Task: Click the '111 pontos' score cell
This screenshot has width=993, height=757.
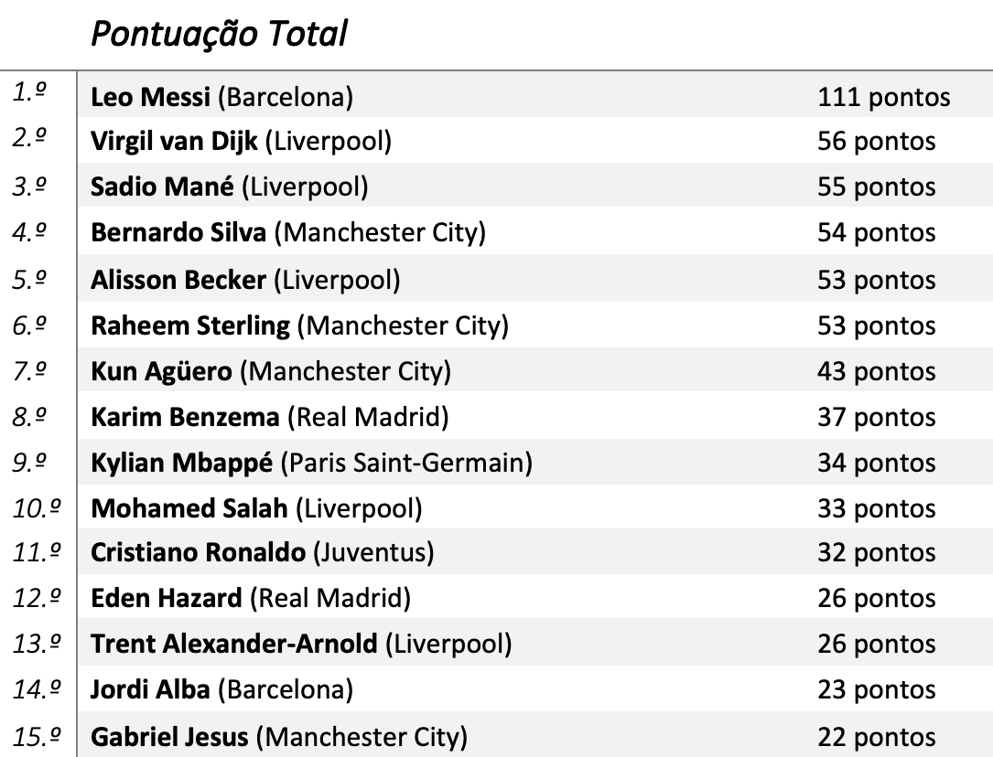Action: pos(883,96)
